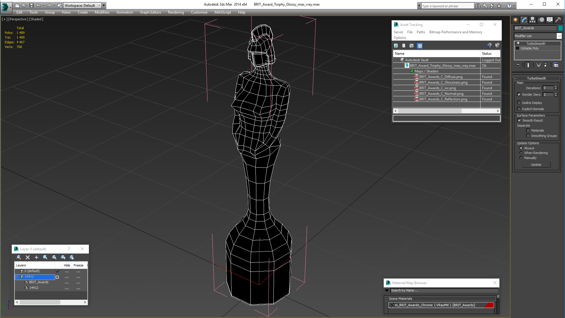
Task: Uncheck Smooth Result checkbox
Action: point(519,120)
